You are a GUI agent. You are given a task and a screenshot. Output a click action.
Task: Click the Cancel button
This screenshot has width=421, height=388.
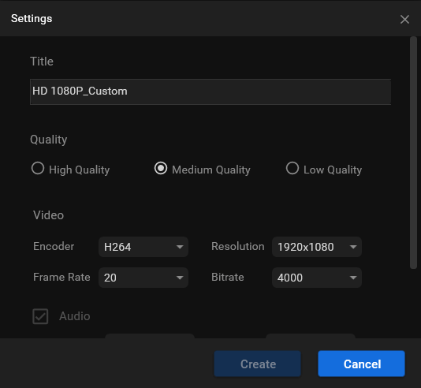coord(362,364)
